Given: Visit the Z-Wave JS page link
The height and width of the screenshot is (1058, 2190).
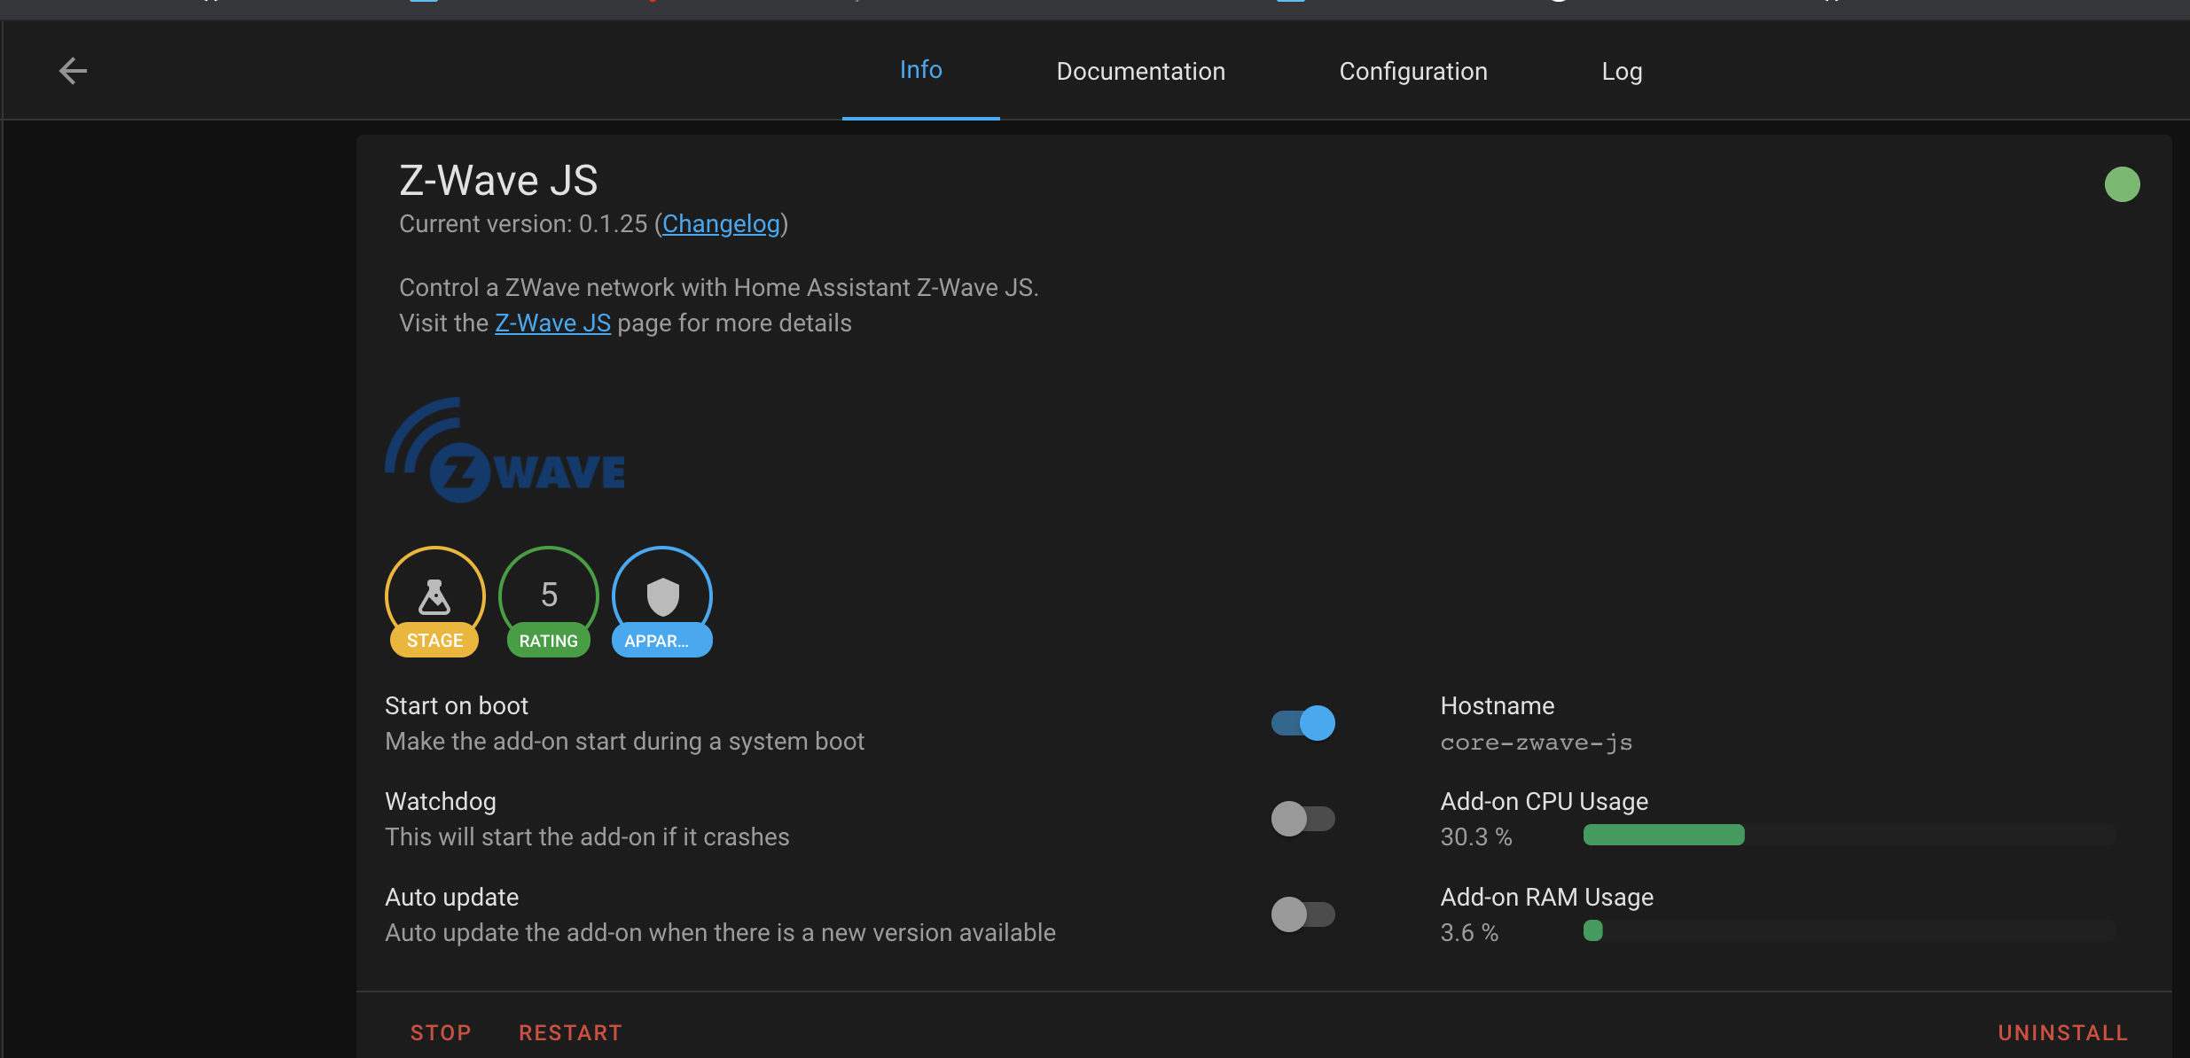Looking at the screenshot, I should [552, 323].
